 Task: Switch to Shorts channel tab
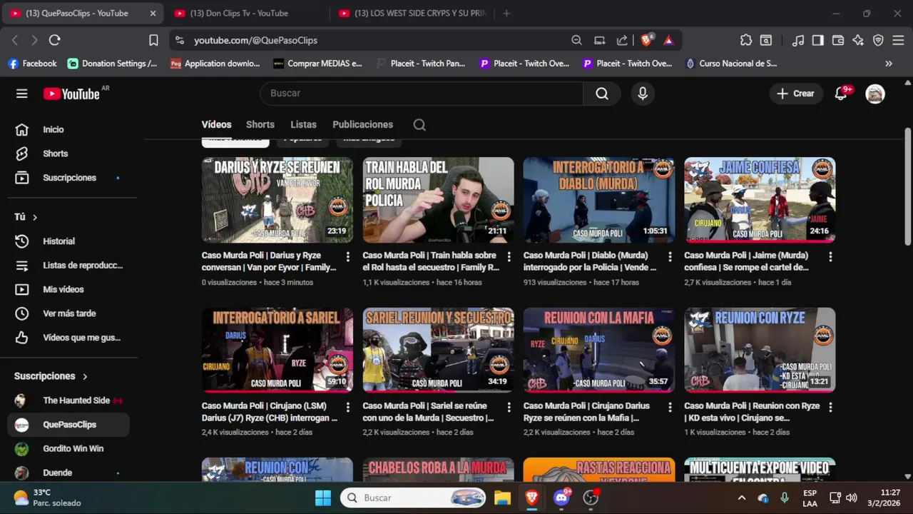click(260, 124)
